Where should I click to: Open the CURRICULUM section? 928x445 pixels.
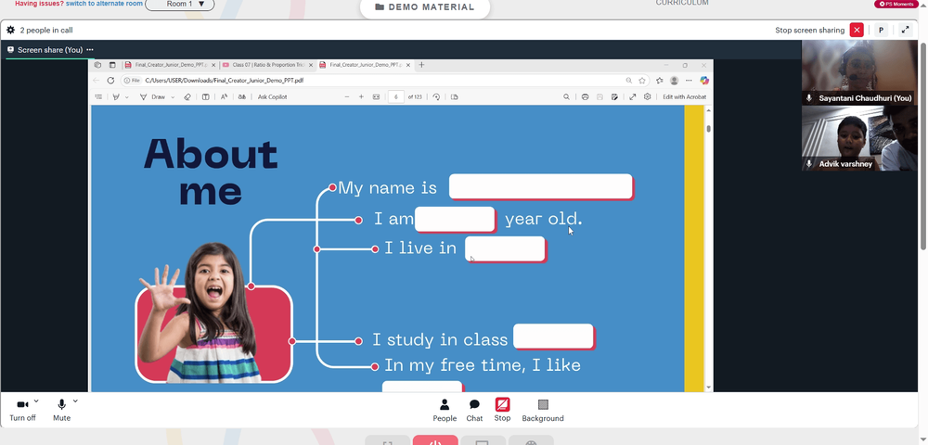click(682, 3)
